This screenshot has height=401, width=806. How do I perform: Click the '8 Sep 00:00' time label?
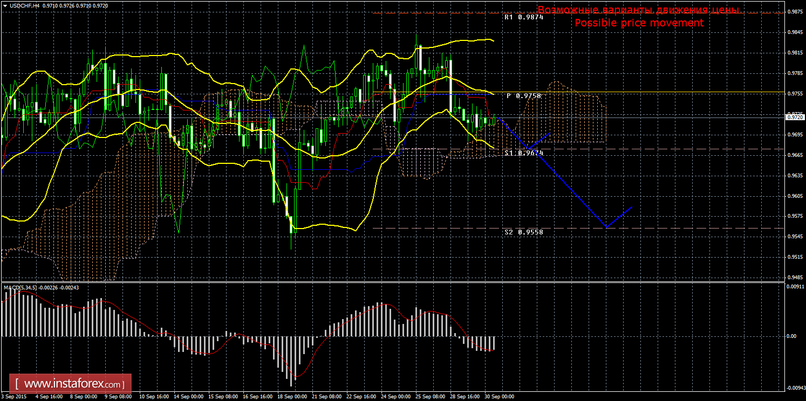[83, 396]
